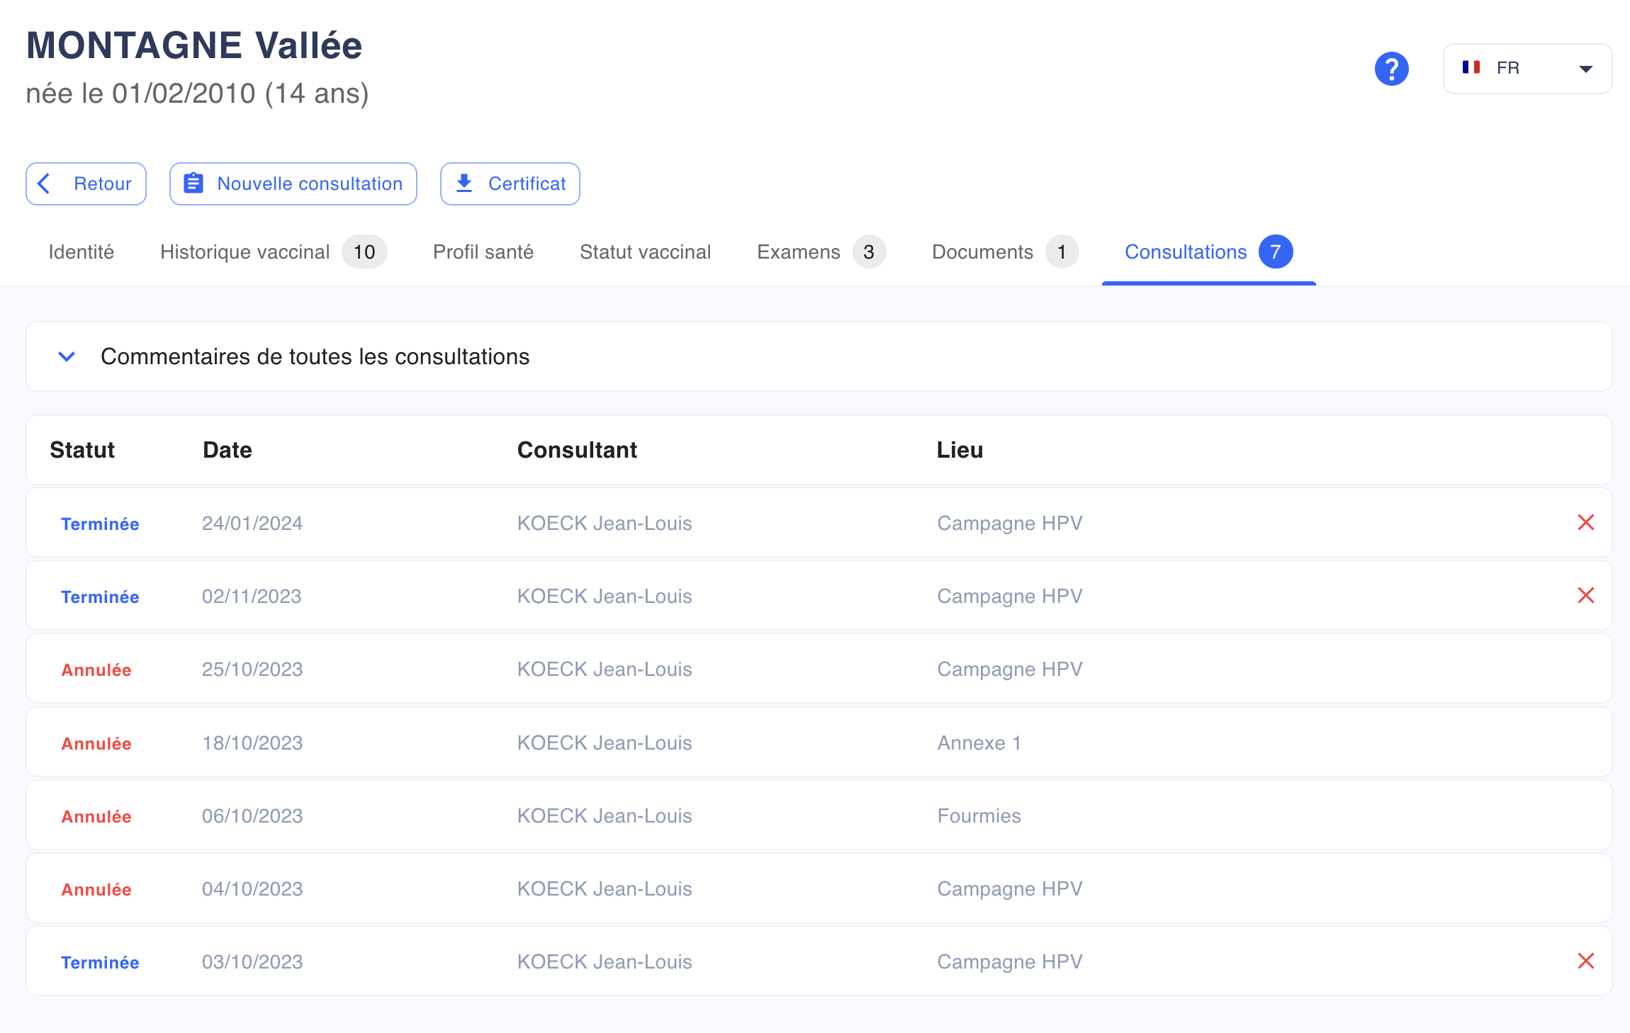Click the French flag icon
Screen dimensions: 1630x1033
(x=1471, y=67)
